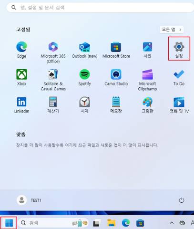The width and height of the screenshot is (194, 229).
Task: Click the Windows Start button on taskbar
Action: pyautogui.click(x=9, y=223)
